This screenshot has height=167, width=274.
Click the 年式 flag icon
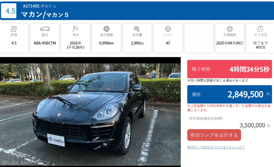pos(75,29)
